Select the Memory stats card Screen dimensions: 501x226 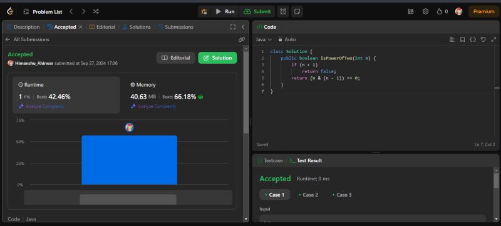pyautogui.click(x=179, y=95)
